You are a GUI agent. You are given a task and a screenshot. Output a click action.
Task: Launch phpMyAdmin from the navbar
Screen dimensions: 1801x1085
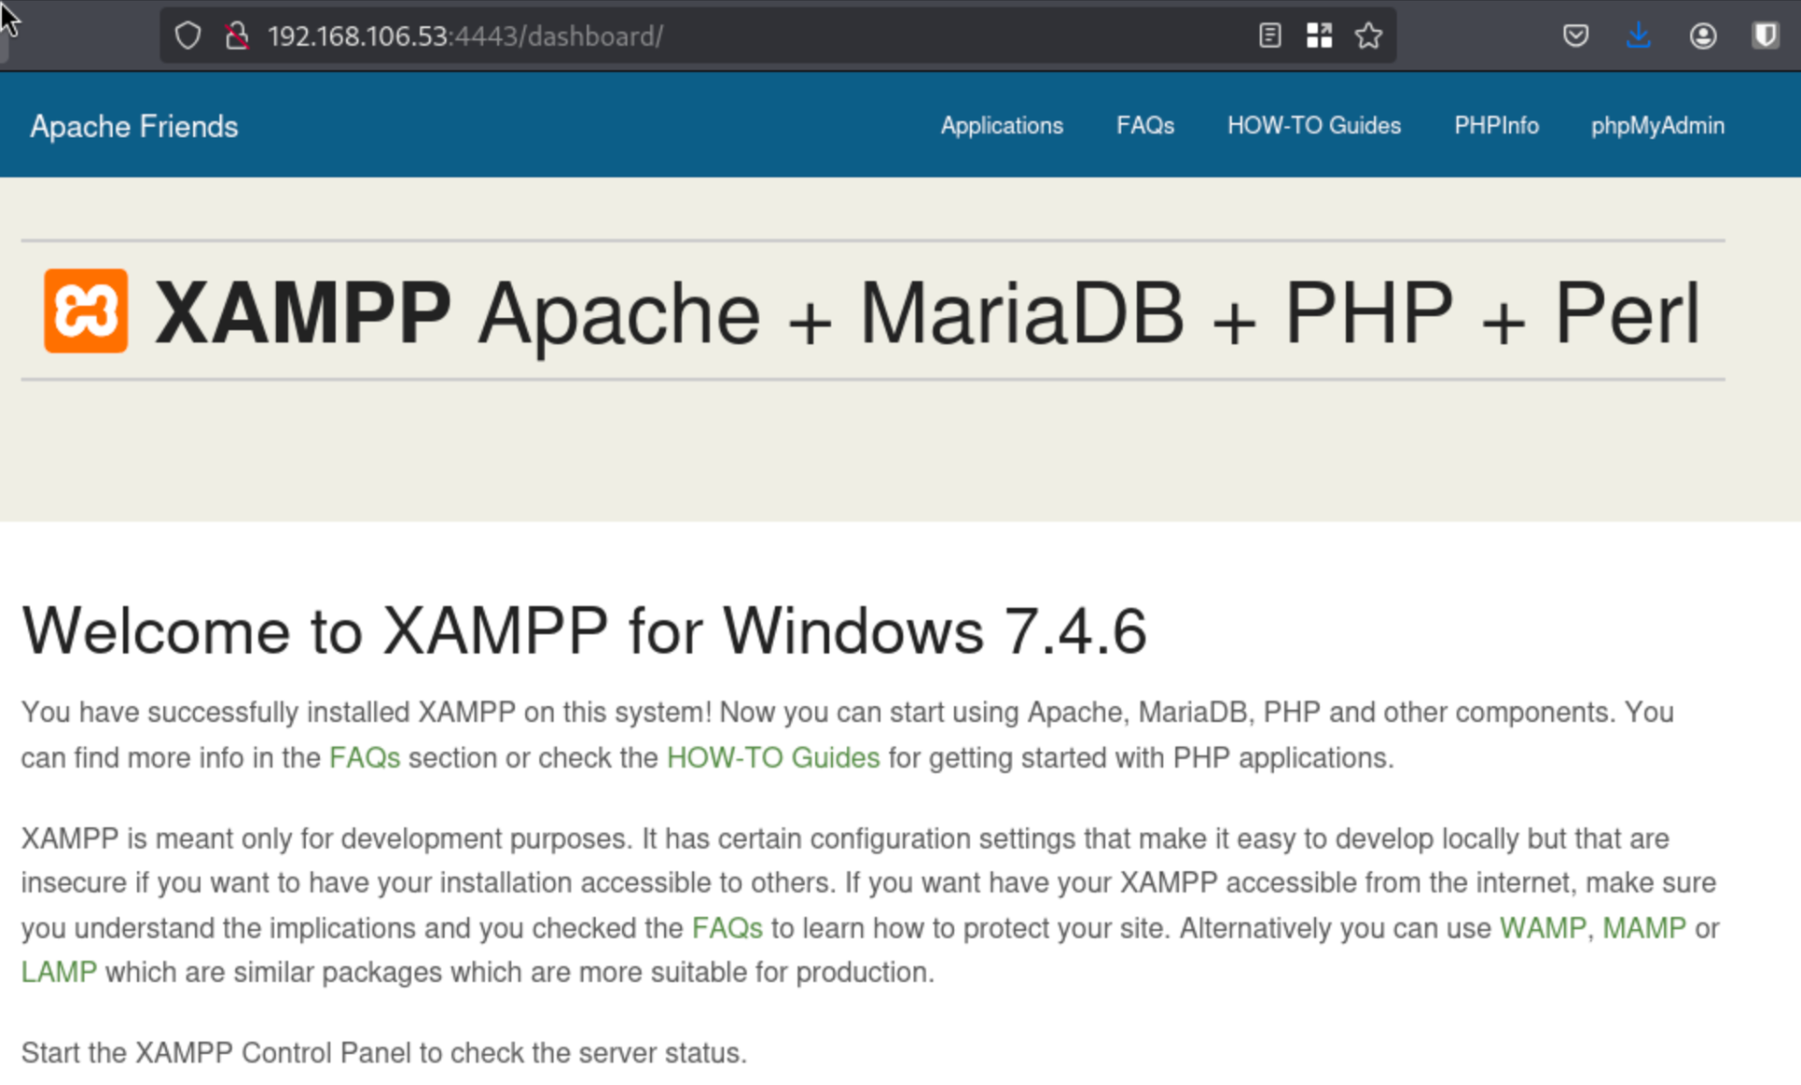[x=1657, y=126]
